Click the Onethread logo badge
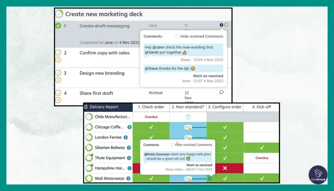Viewport: 334px width, 191px height. click(318, 175)
